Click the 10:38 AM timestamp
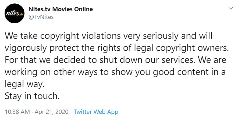238x120 pixels. tap(17, 112)
